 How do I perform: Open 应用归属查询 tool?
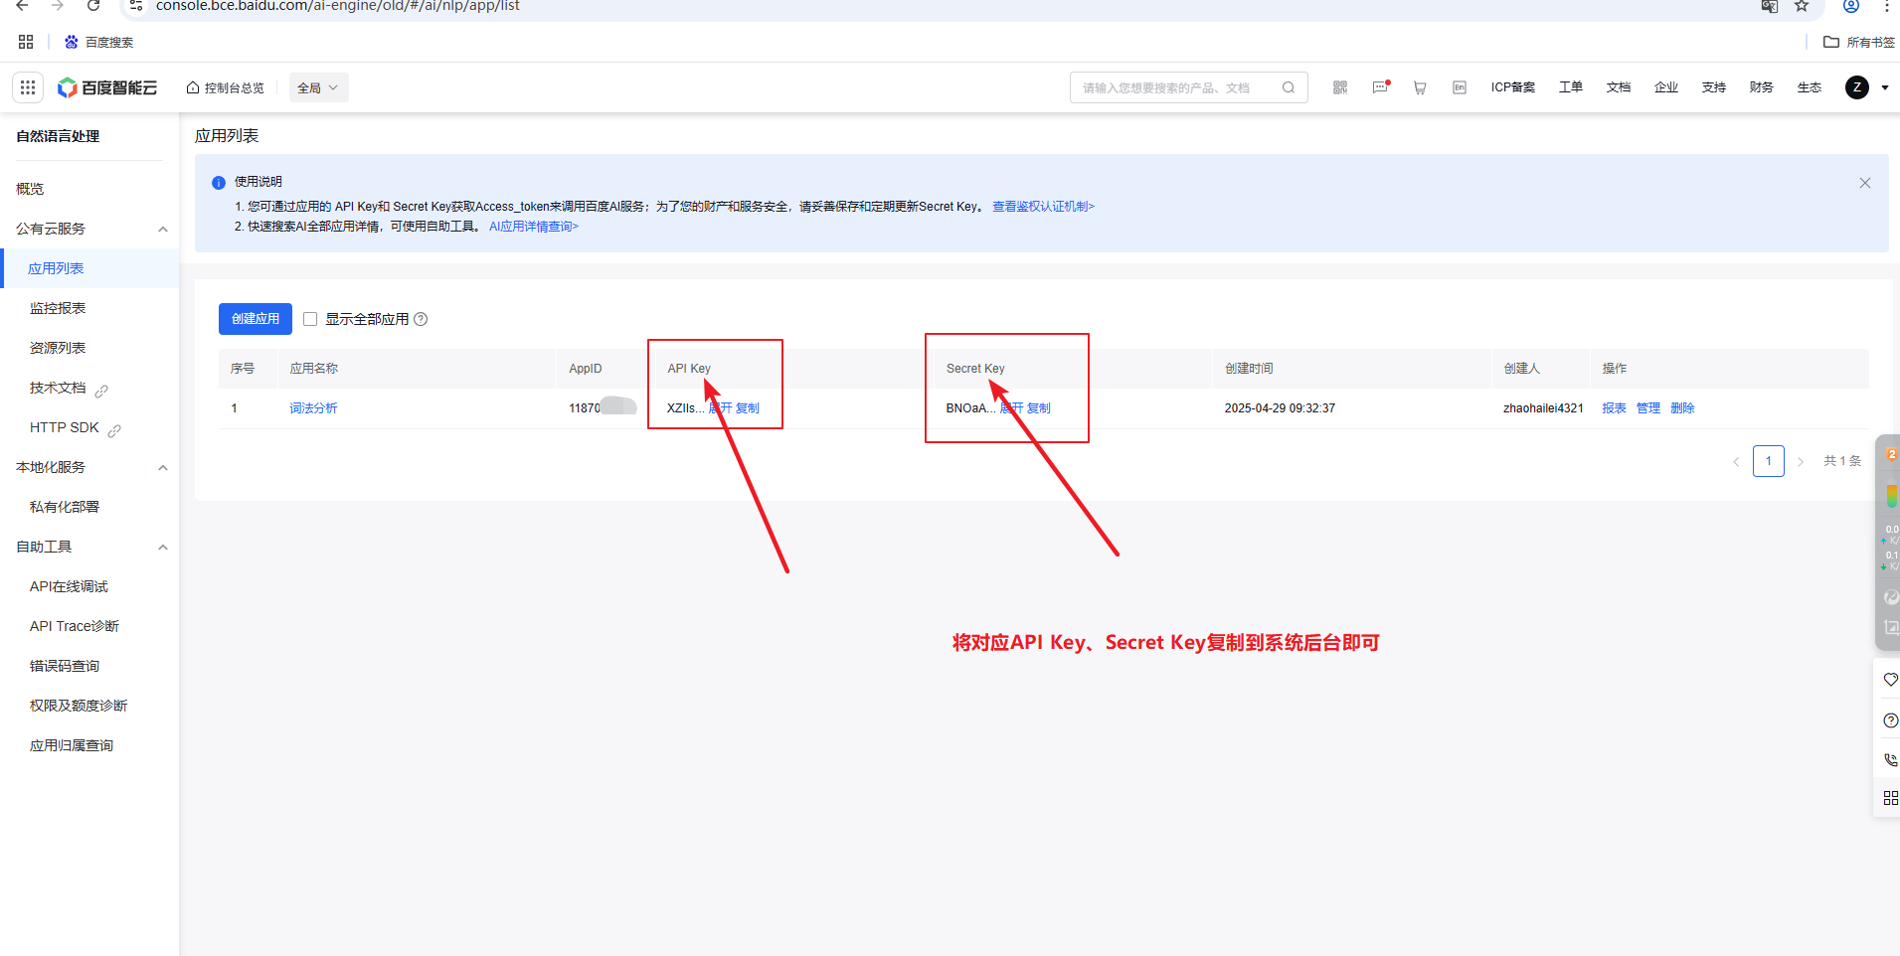pos(72,745)
